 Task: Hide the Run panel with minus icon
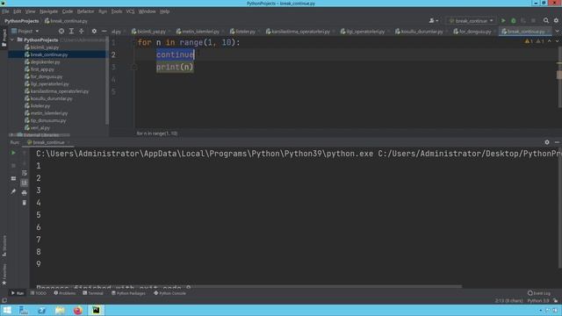click(x=557, y=142)
